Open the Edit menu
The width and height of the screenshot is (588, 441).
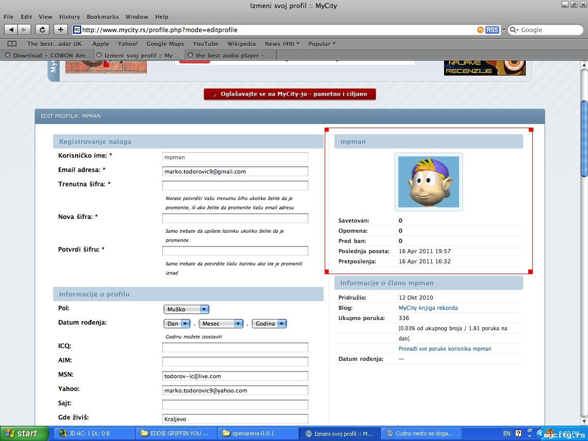(x=26, y=17)
